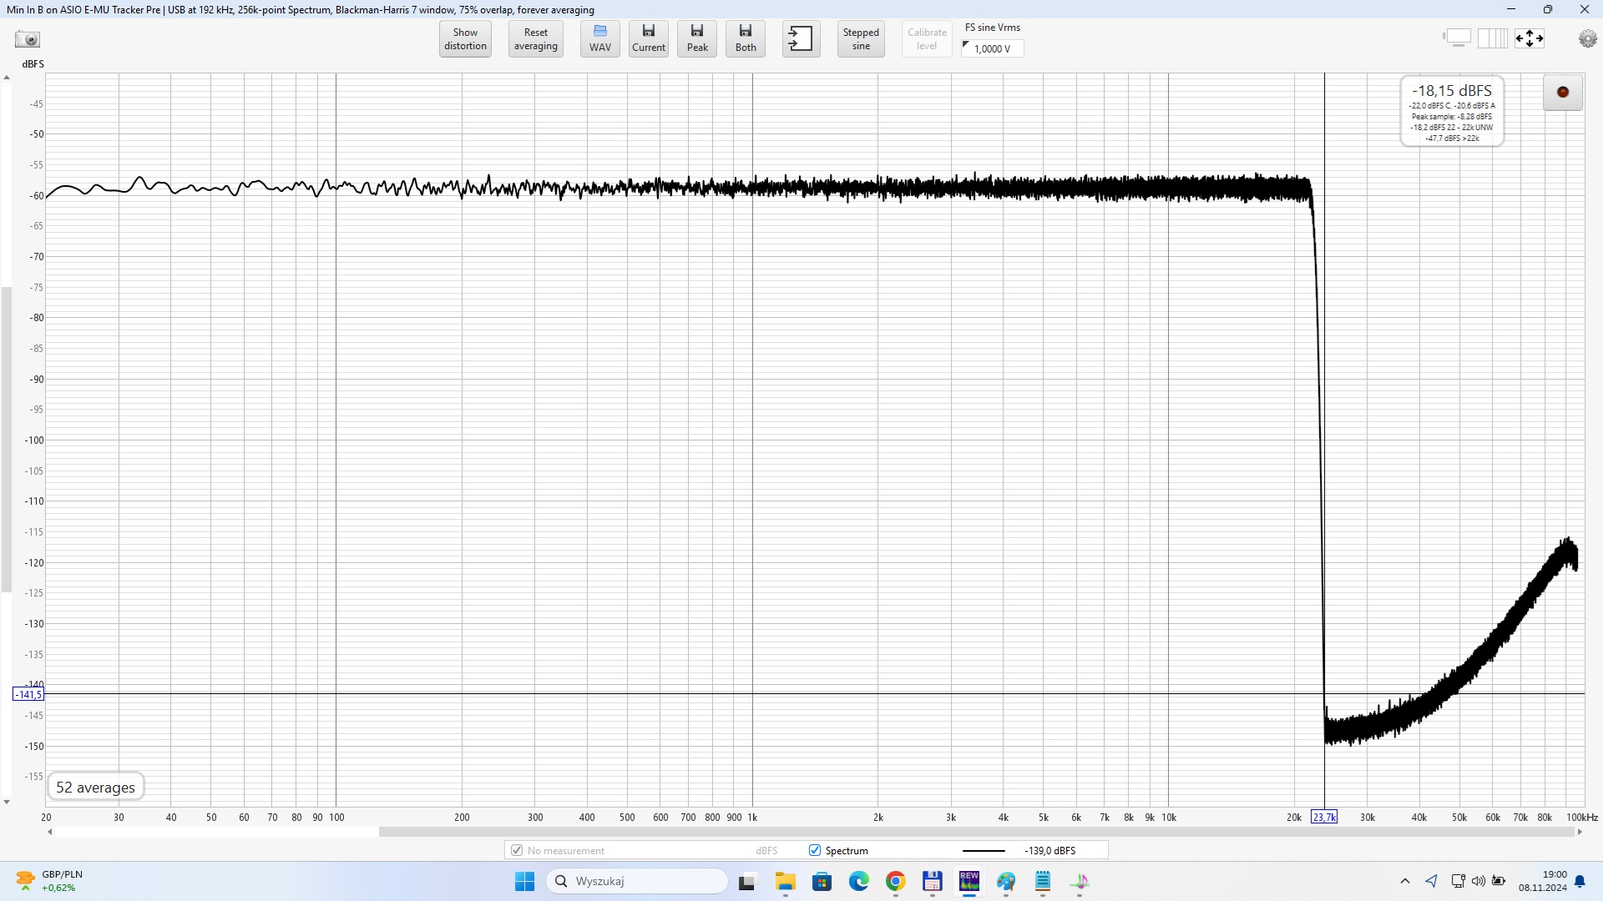Toggle the graph scrollbars display icon
The height and width of the screenshot is (901, 1603).
coord(1457,38)
